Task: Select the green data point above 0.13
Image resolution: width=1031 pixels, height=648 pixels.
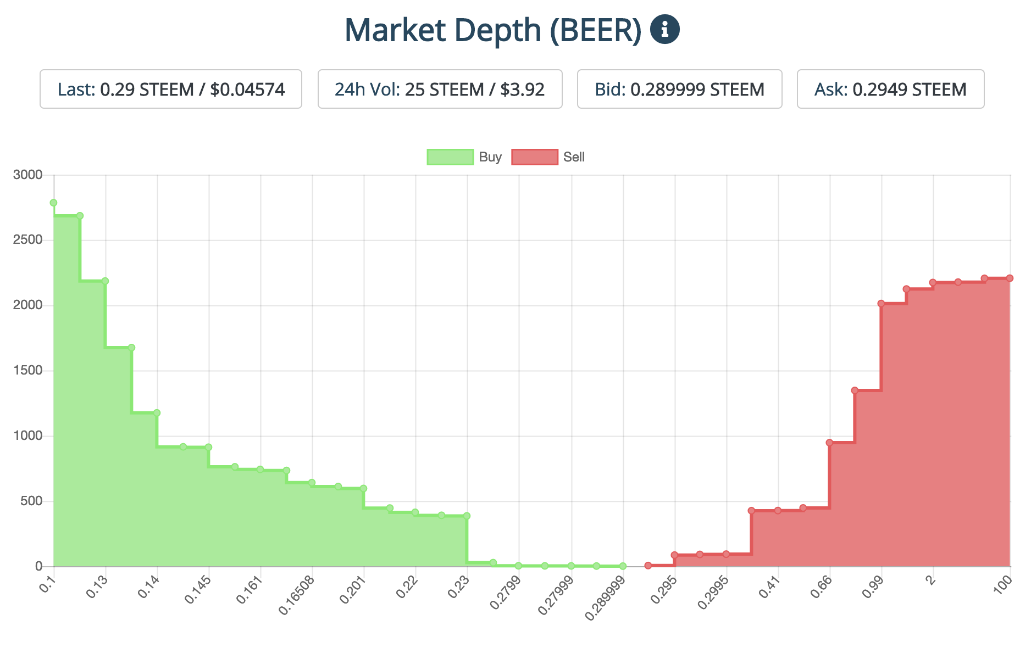Action: click(x=105, y=281)
